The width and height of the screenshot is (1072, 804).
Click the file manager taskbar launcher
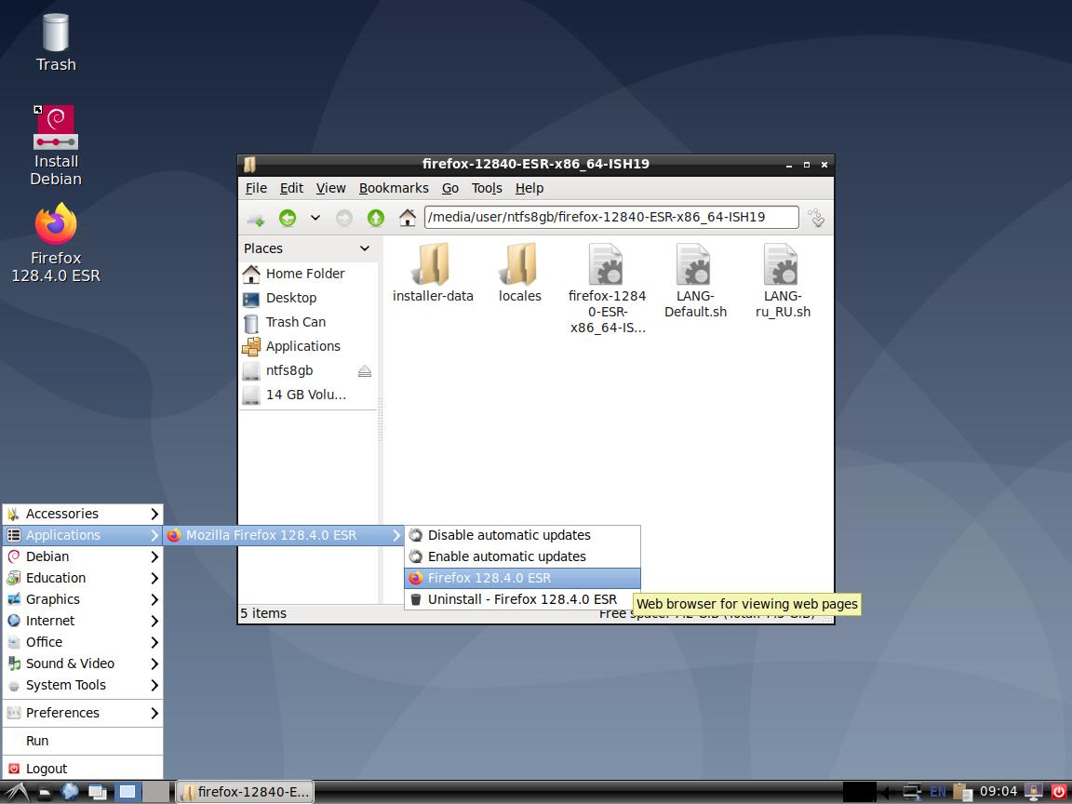[x=45, y=793]
